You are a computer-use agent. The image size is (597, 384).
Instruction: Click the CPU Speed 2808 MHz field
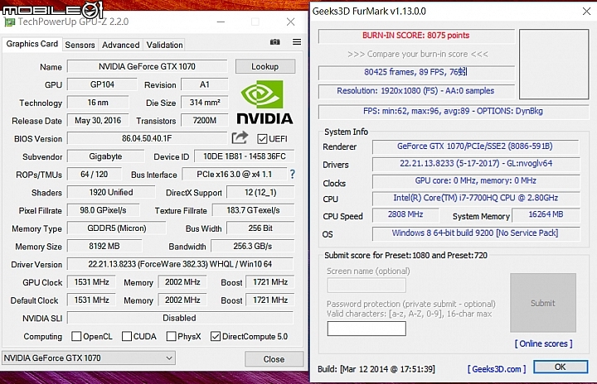pyautogui.click(x=405, y=214)
